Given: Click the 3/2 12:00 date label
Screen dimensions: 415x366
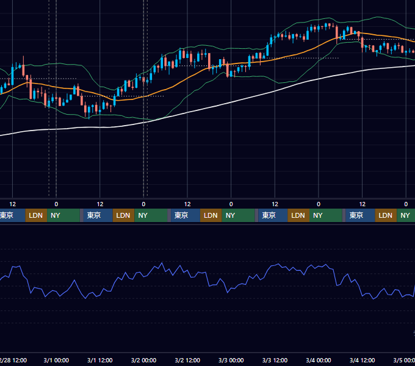Looking at the screenshot, I should 187,360.
